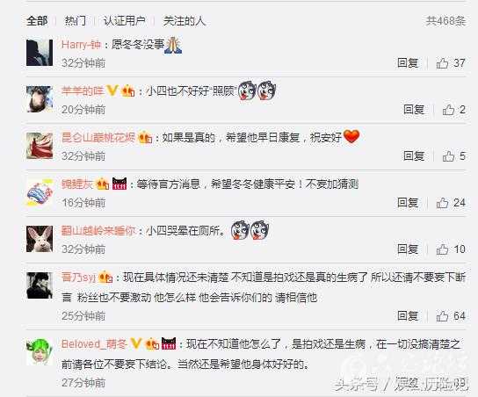This screenshot has height=397, width=478.
Task: Reply to Harry-钟's comment
Action: click(408, 63)
